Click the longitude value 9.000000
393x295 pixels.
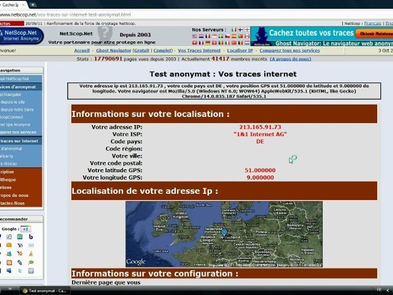pos(260,177)
